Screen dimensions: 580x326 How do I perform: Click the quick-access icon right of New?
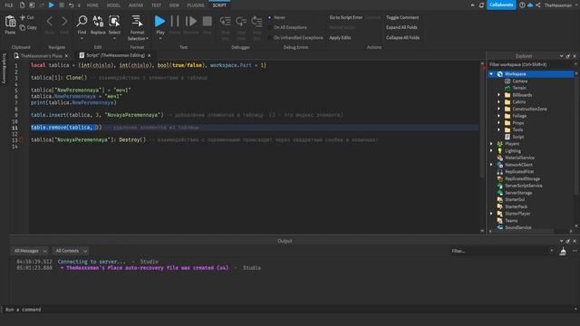[x=32, y=5]
